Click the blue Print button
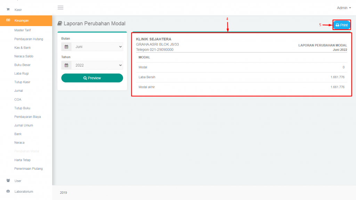The height and width of the screenshot is (200, 356). tap(341, 25)
